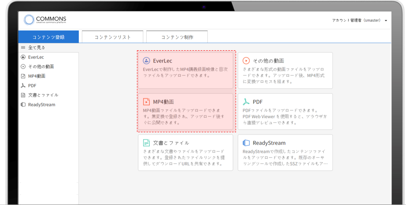Click the blue ReadyStream card icon
406x205 pixels.
(x=246, y=143)
